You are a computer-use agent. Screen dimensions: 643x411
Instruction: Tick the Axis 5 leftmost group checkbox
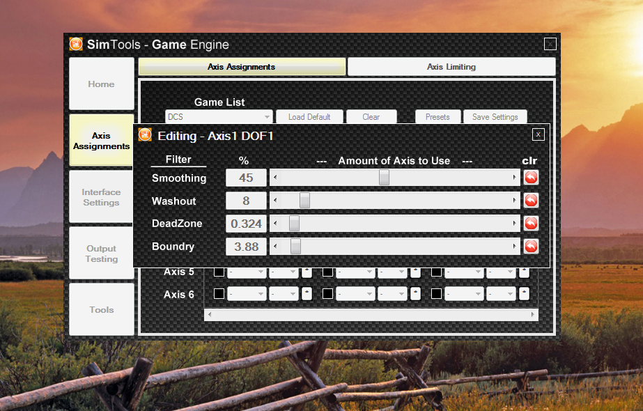[x=219, y=272]
